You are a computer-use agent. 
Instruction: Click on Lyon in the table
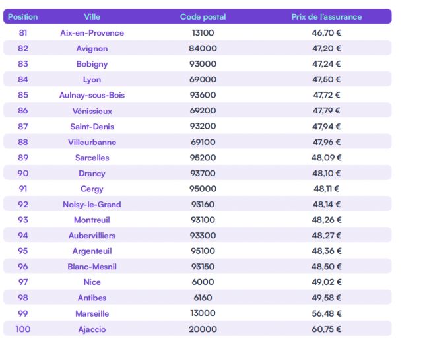92,80
